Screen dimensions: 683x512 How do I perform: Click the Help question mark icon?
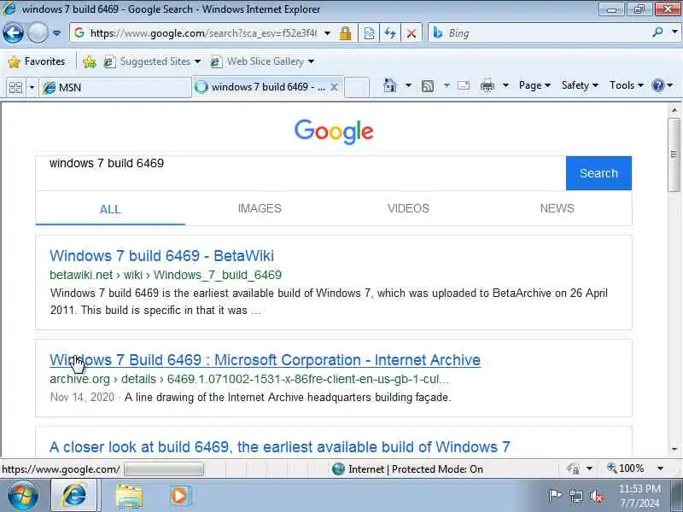[x=657, y=85]
